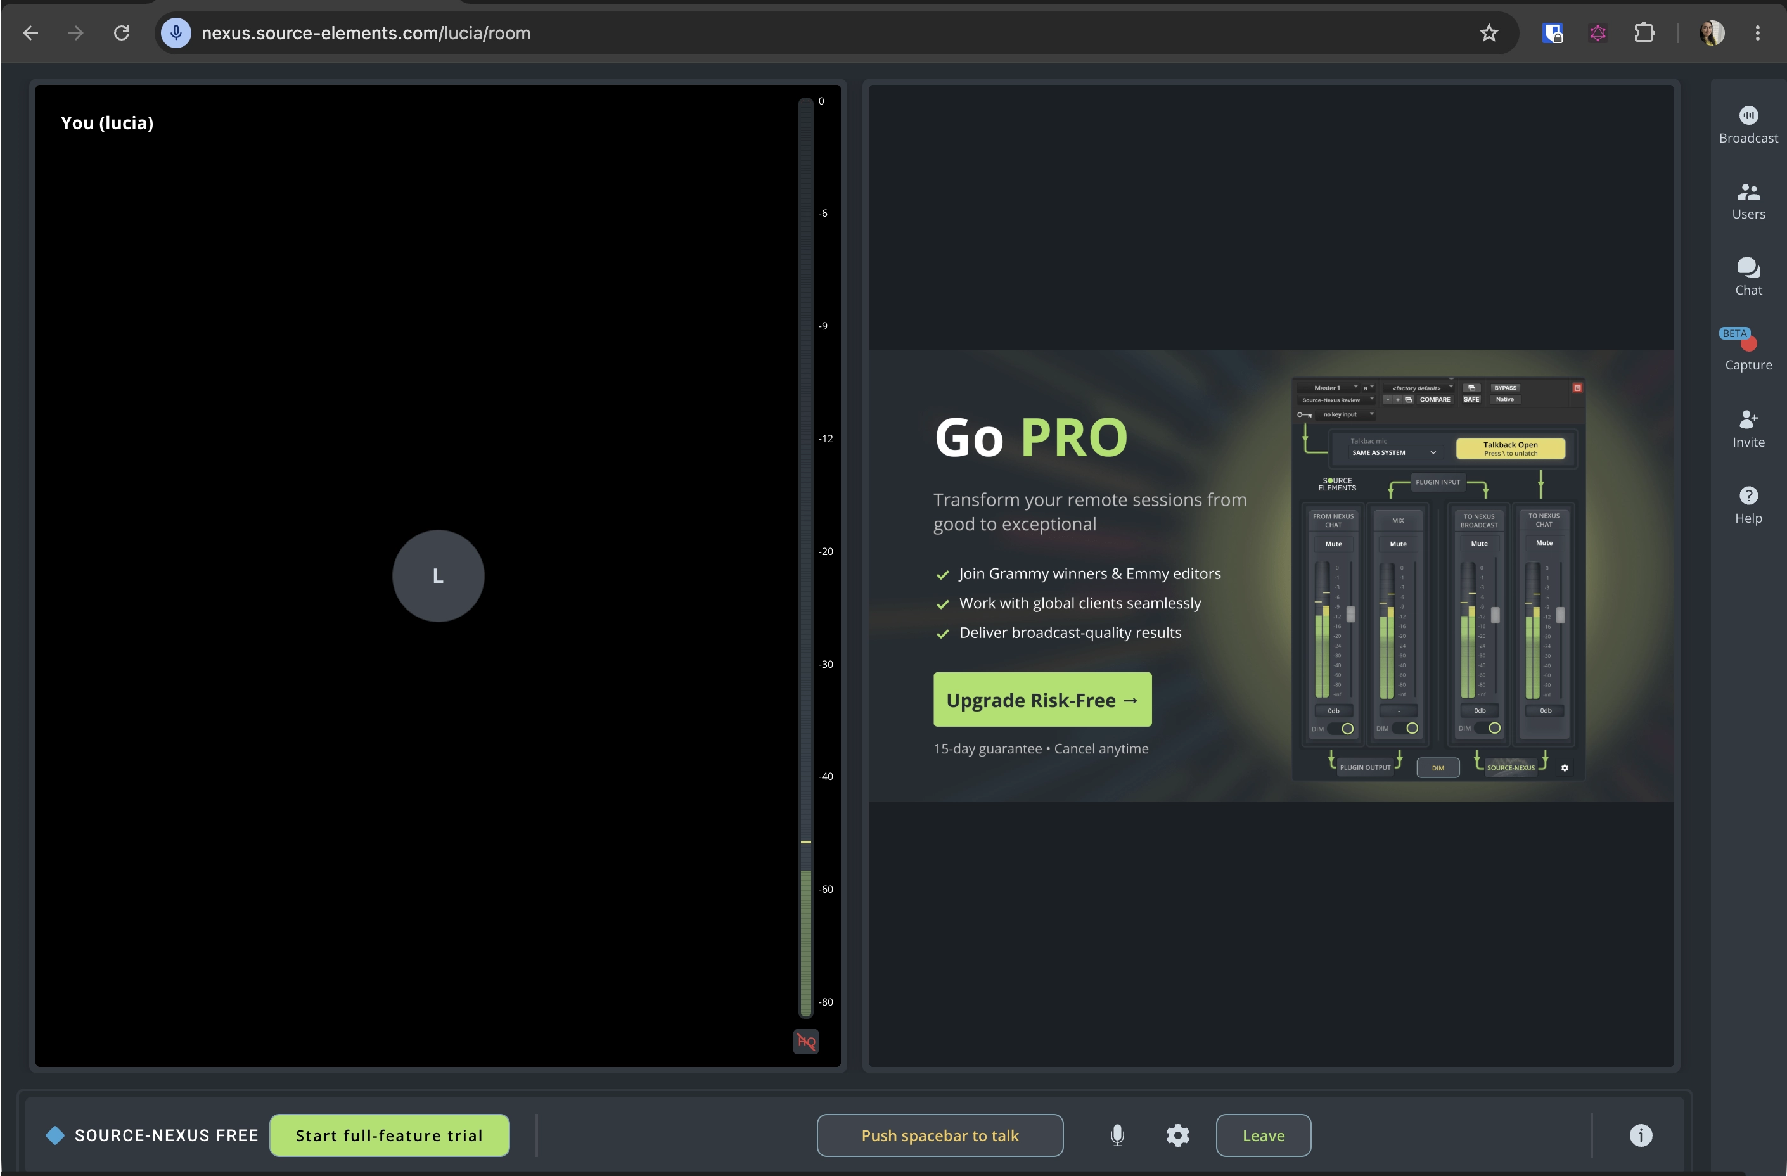The height and width of the screenshot is (1176, 1787).
Task: Click the info icon in bottom bar
Action: click(x=1641, y=1135)
